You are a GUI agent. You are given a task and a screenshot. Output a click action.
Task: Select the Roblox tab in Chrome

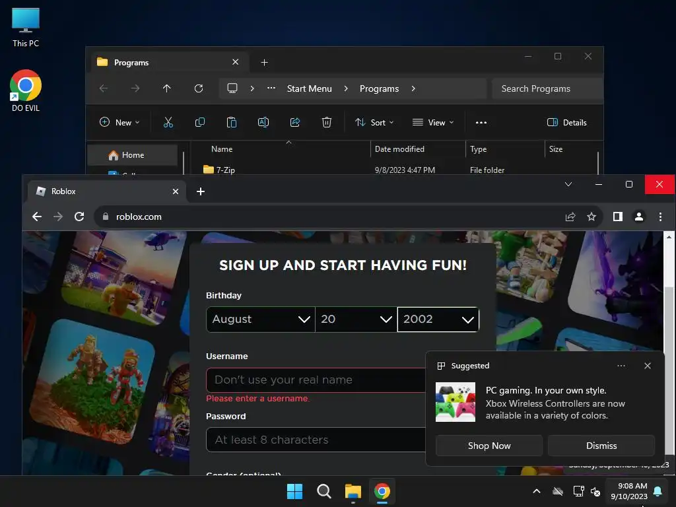pos(107,191)
